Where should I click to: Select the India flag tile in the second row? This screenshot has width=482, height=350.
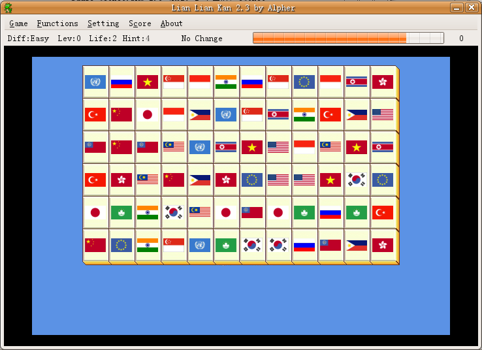(x=304, y=115)
